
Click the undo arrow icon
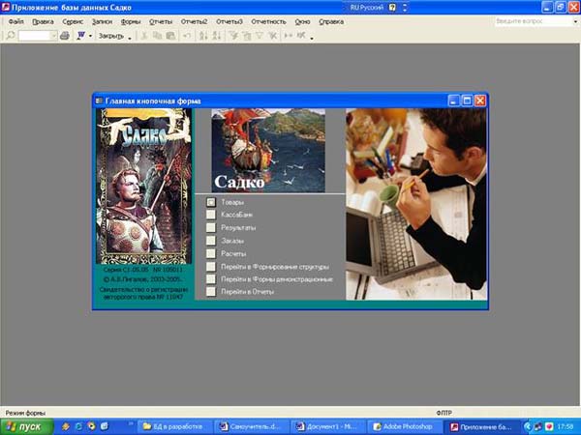click(187, 36)
